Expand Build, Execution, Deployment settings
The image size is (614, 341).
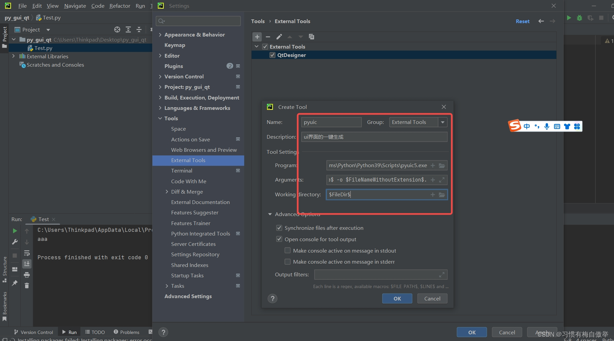(x=160, y=97)
